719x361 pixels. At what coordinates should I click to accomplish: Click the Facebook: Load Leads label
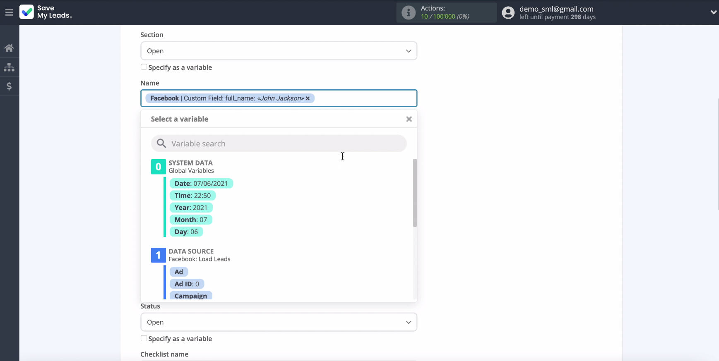(x=200, y=259)
